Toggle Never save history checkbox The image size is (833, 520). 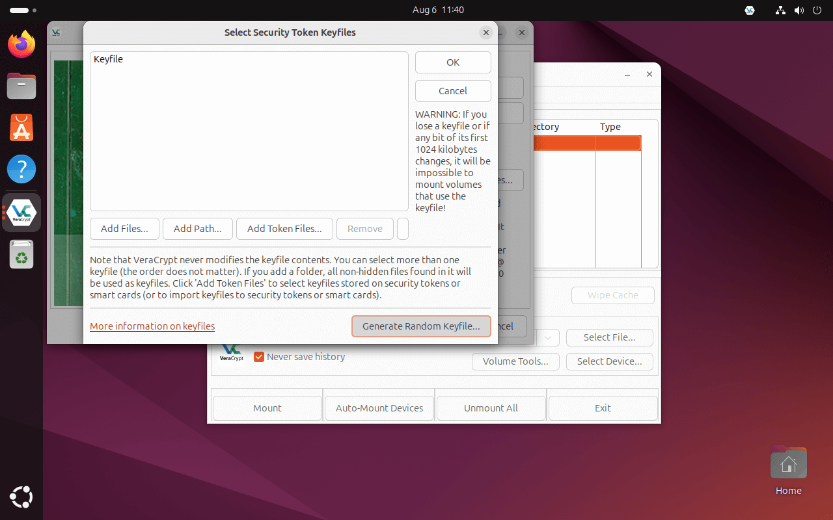(x=259, y=357)
